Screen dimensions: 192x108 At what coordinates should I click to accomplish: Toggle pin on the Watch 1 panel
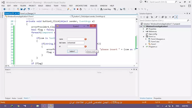click(x=134, y=69)
